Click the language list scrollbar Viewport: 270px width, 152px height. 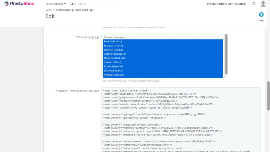226,54
